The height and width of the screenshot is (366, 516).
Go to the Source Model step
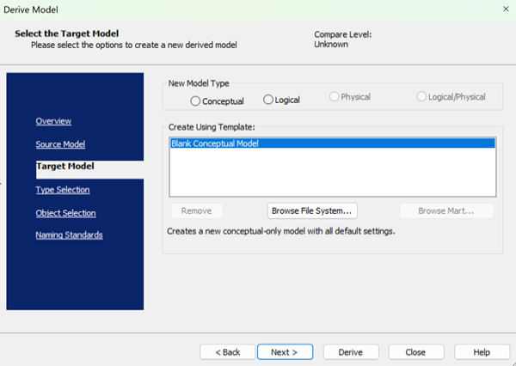(x=60, y=144)
